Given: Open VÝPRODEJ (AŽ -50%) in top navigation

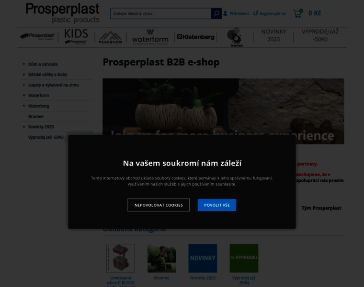Looking at the screenshot, I should tap(320, 35).
